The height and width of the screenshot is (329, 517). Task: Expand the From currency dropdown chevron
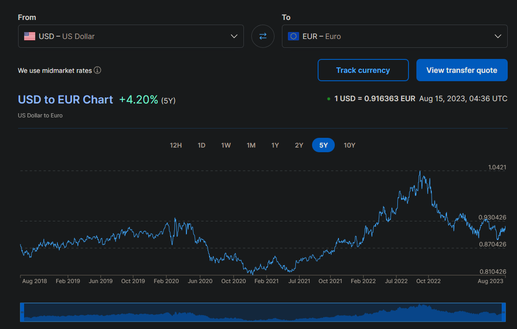pos(234,36)
